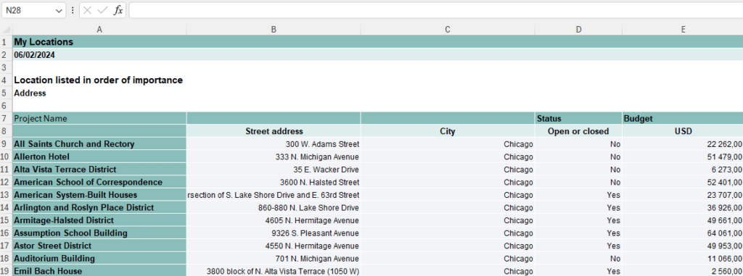
Task: Select row 19 header
Action: [6, 271]
